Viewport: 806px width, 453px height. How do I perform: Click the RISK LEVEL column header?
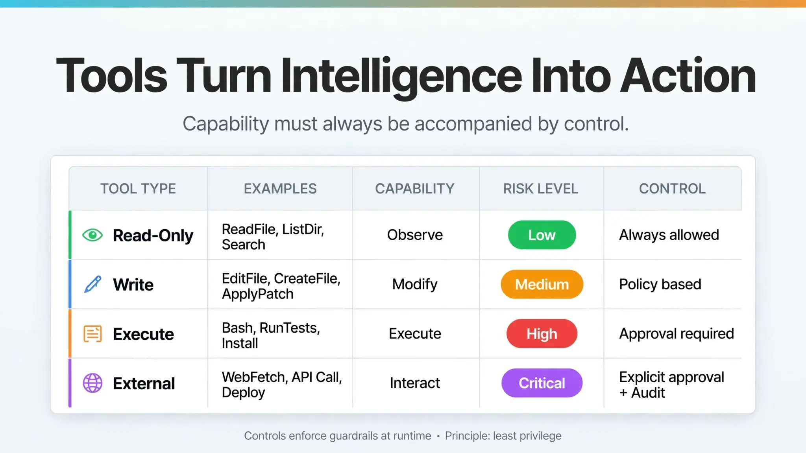(x=541, y=188)
